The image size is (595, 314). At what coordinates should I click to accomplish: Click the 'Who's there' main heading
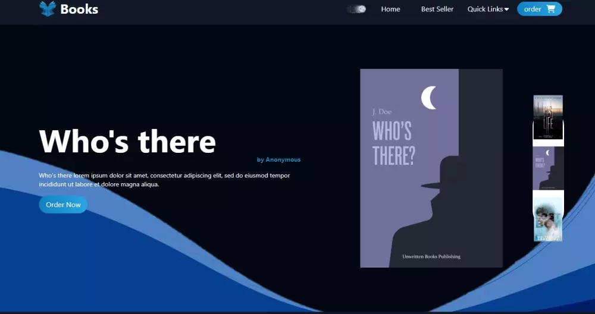pos(127,141)
